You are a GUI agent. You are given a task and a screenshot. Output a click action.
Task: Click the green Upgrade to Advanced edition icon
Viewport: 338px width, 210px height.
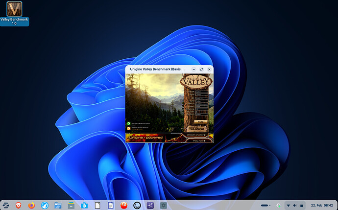point(128,123)
